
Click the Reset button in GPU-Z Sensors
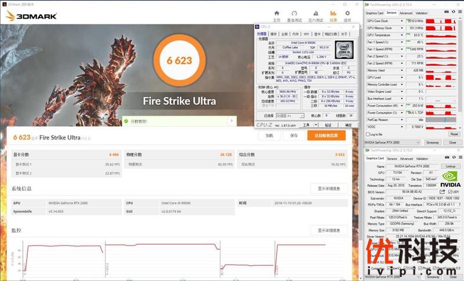(x=453, y=134)
